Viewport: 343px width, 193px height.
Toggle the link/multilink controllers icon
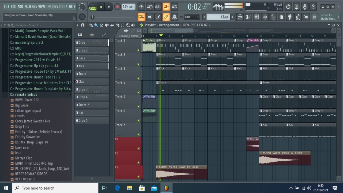coord(166,17)
